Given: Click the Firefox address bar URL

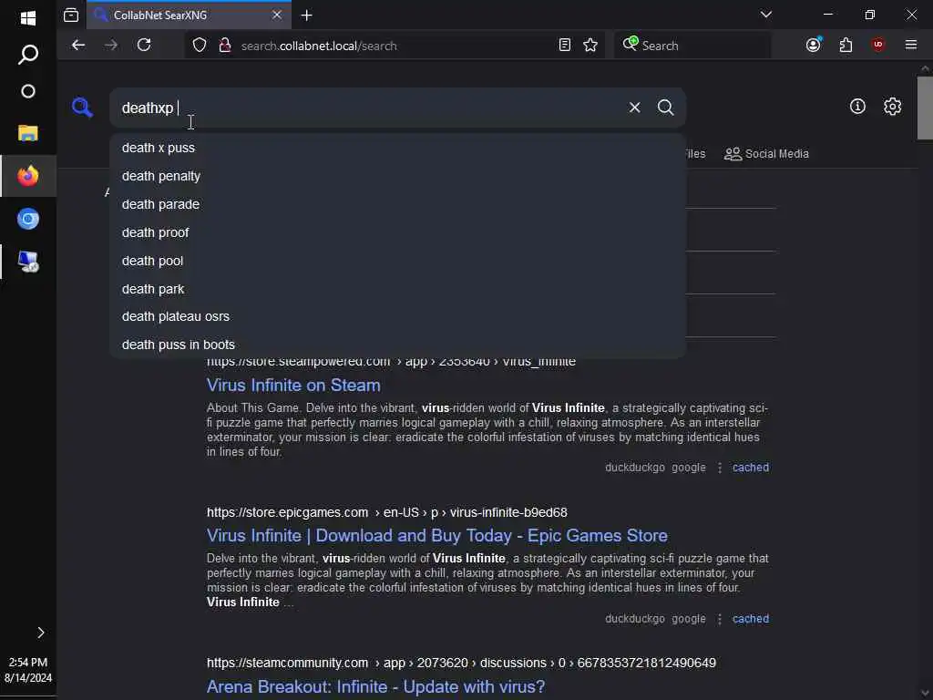Looking at the screenshot, I should click(319, 46).
